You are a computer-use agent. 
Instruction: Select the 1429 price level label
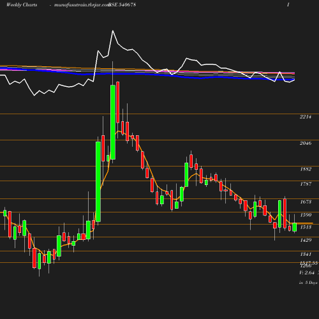click(x=306, y=240)
